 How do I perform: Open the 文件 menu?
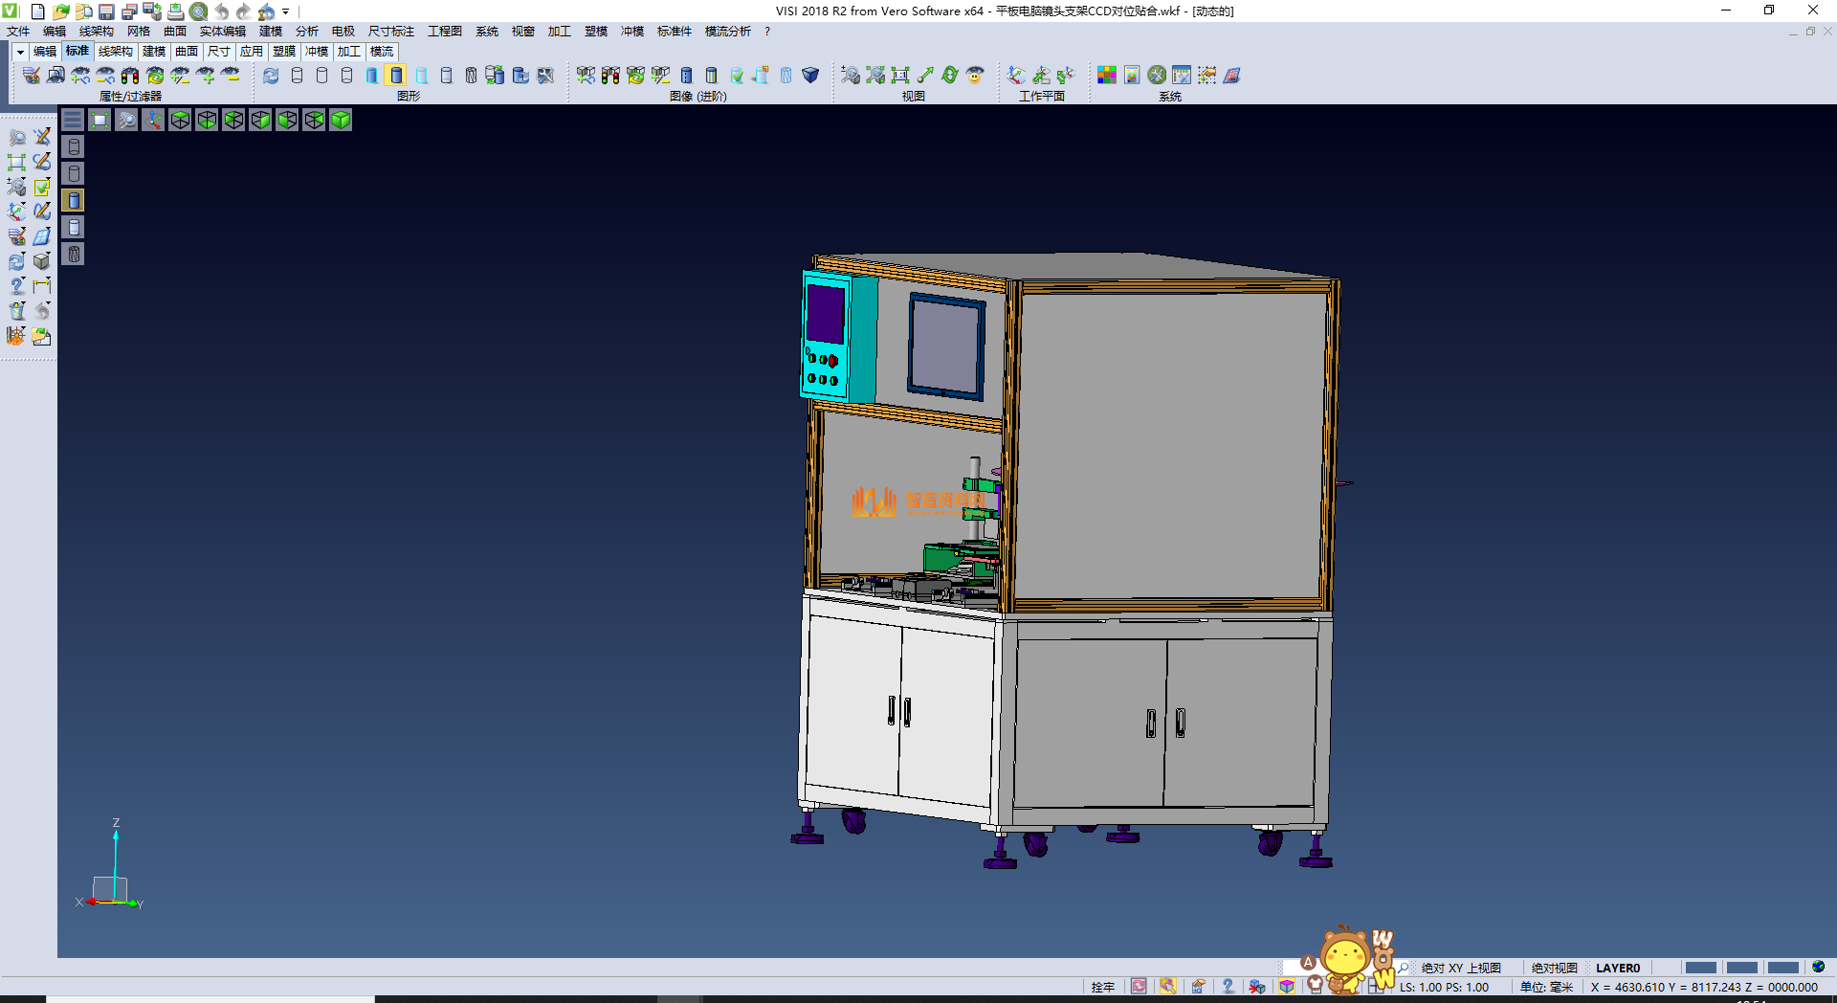click(x=18, y=32)
